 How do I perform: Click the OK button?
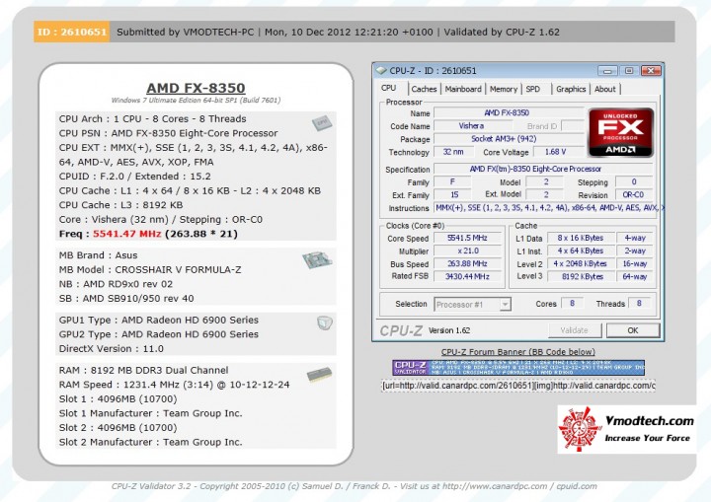coord(633,330)
